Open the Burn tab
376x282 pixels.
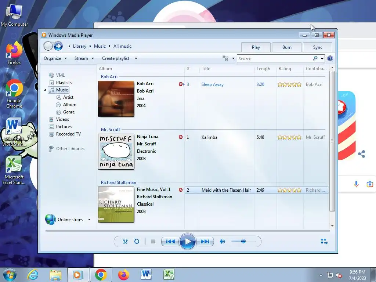point(287,47)
